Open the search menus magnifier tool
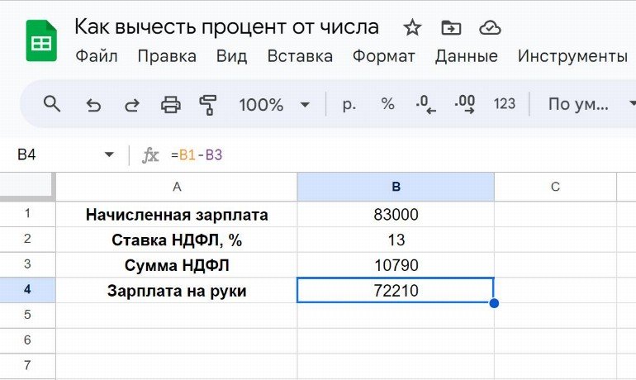The image size is (636, 380). pos(52,104)
